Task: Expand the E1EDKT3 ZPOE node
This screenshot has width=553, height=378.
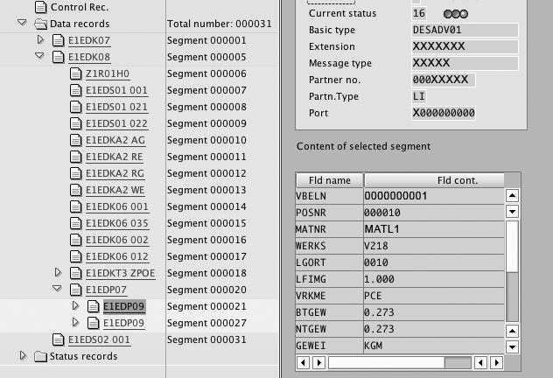Action: 59,272
